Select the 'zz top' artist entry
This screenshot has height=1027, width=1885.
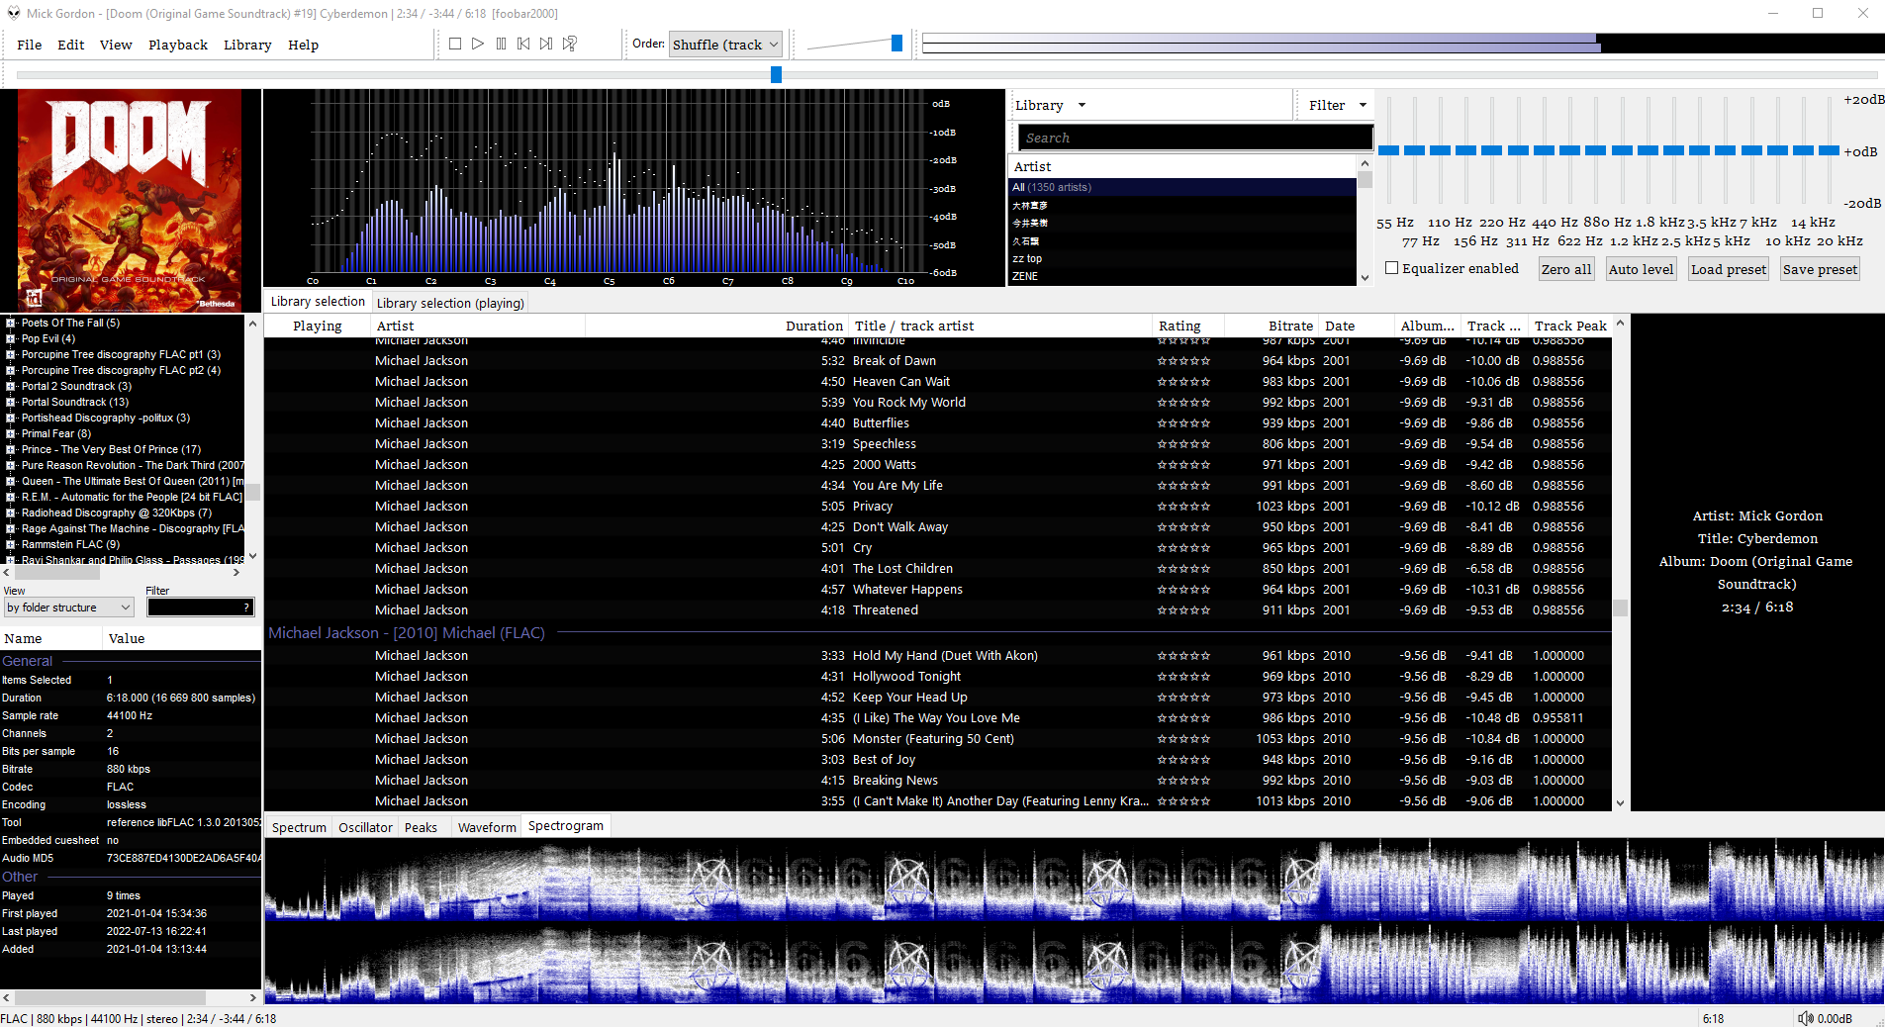coord(1027,258)
